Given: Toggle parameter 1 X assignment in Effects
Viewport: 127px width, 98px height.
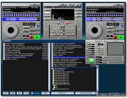Looking at the screenshot, I should 103,57.
